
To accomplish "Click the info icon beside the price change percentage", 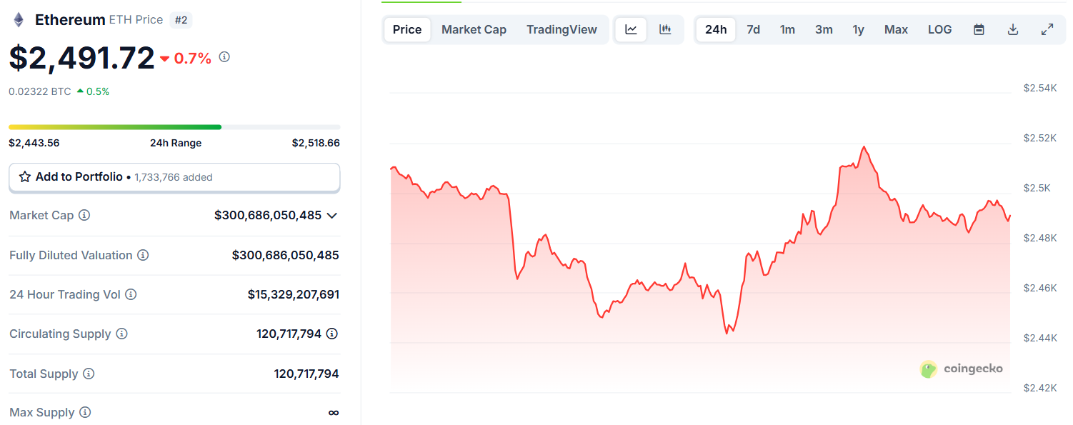I will [224, 57].
